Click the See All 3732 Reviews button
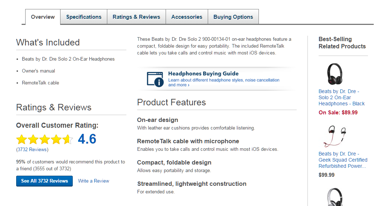 tap(44, 181)
